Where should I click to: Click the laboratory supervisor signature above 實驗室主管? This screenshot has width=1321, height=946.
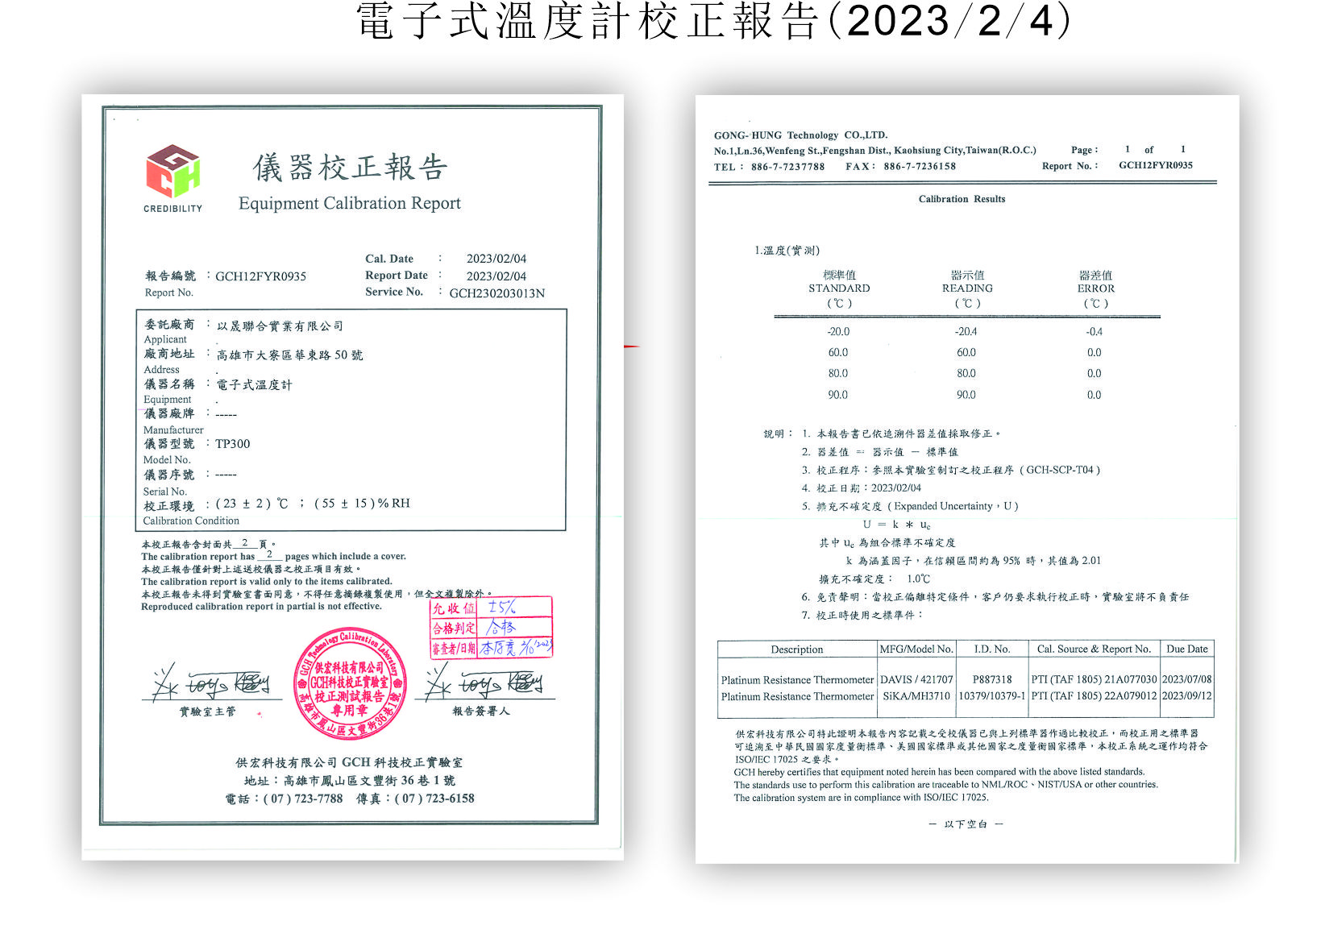tap(211, 683)
